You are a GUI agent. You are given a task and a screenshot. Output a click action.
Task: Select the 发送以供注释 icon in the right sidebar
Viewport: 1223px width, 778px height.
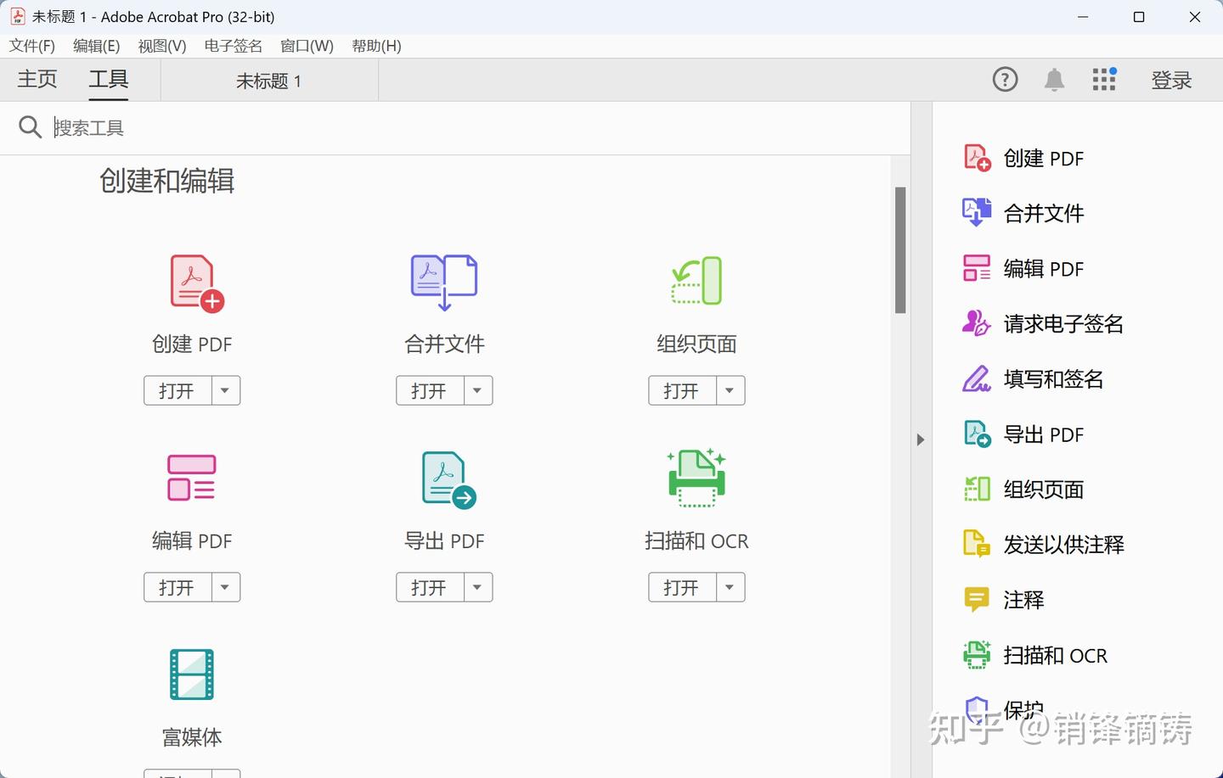pyautogui.click(x=977, y=544)
